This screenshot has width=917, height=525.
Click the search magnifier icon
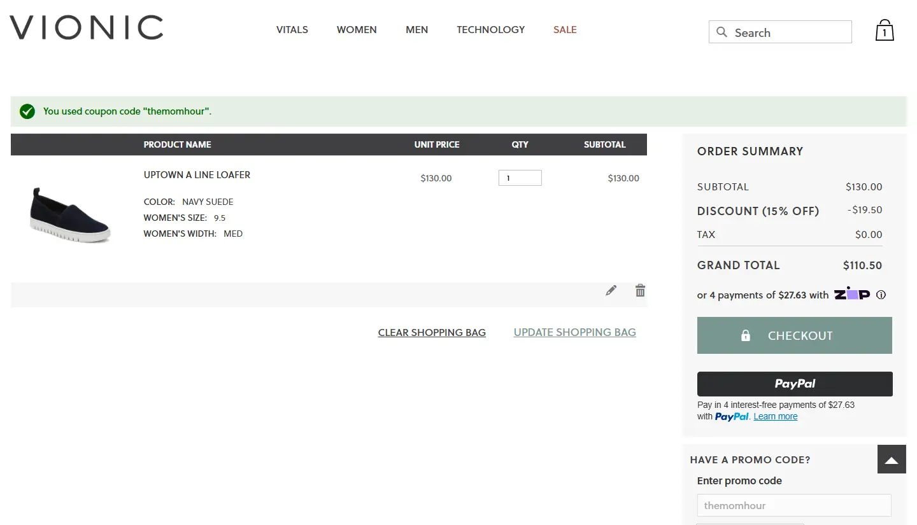(722, 32)
